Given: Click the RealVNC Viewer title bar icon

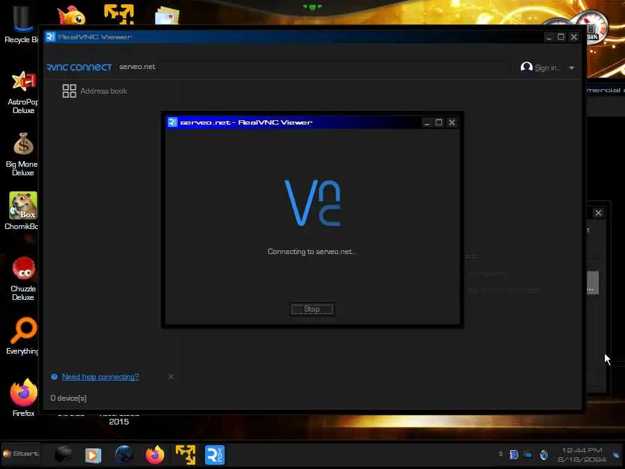Looking at the screenshot, I should coord(50,37).
